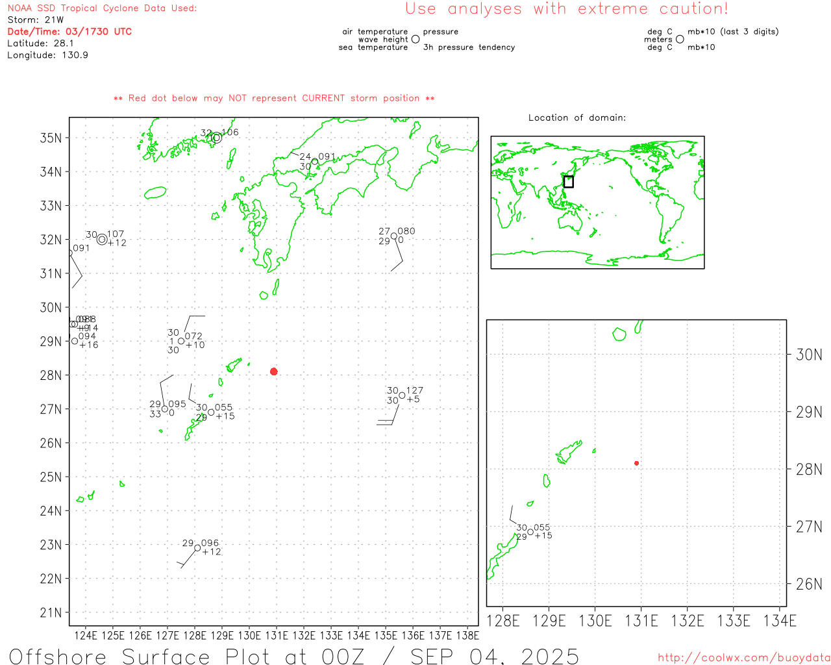Click the red storm position dot on main map

coord(274,371)
